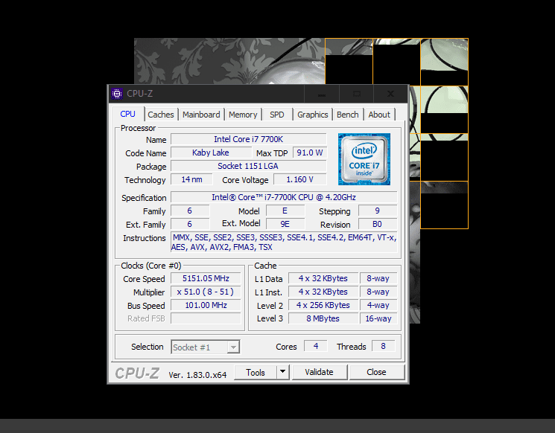This screenshot has height=433, width=555.
Task: Switch to the Bench tab
Action: tap(348, 115)
